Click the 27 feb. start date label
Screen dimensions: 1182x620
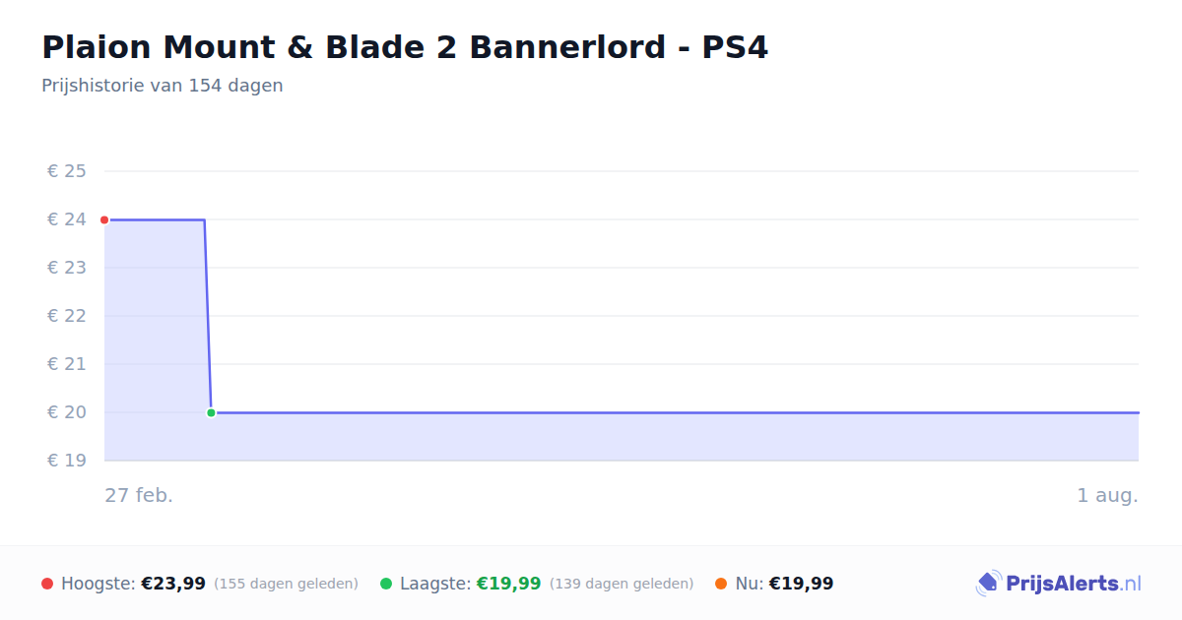[x=139, y=495]
